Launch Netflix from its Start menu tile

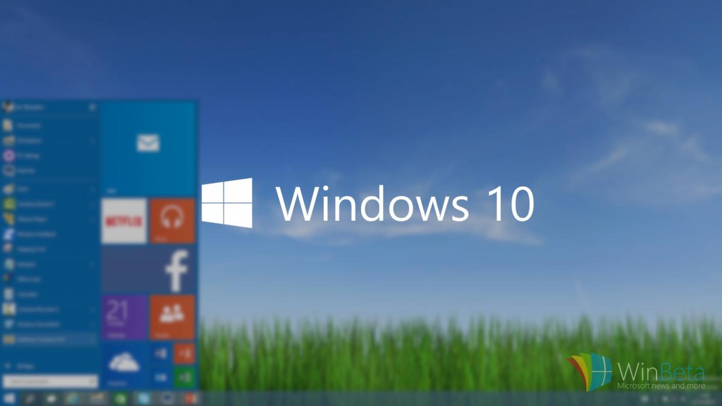[124, 221]
